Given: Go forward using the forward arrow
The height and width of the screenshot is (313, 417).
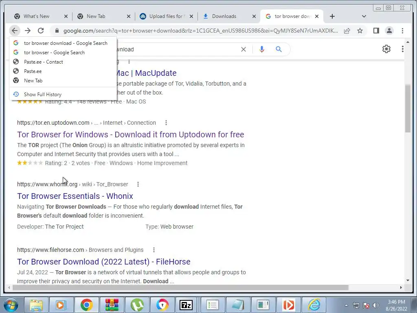Looking at the screenshot, I should tap(28, 31).
